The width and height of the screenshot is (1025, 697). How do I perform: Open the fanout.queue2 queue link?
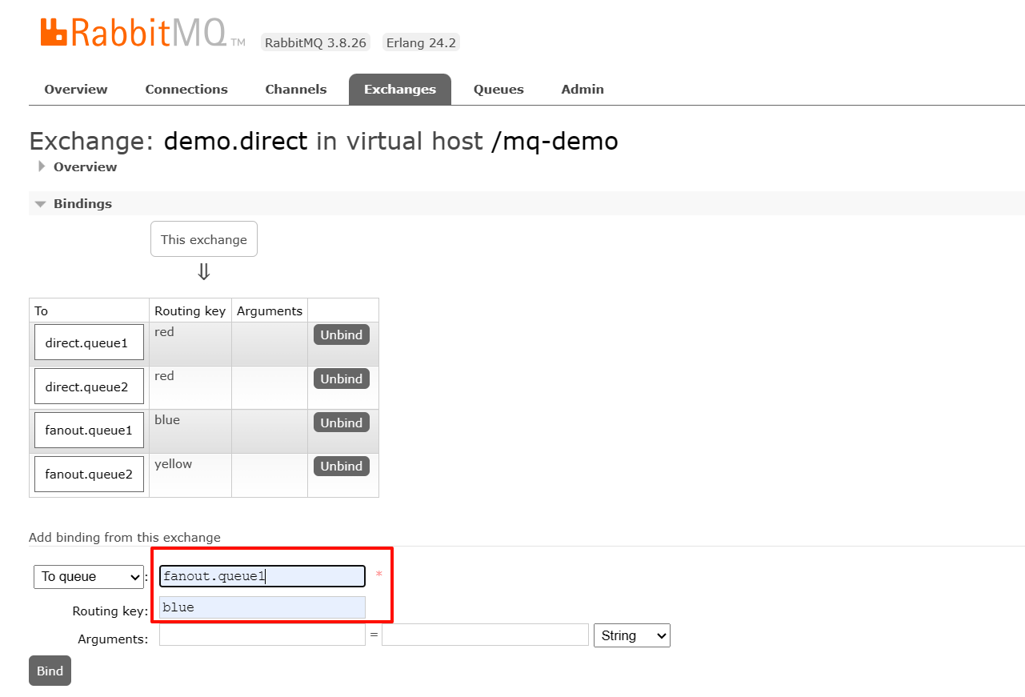(x=89, y=474)
